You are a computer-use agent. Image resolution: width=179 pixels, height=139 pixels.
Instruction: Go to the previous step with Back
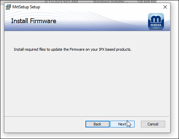97,124
